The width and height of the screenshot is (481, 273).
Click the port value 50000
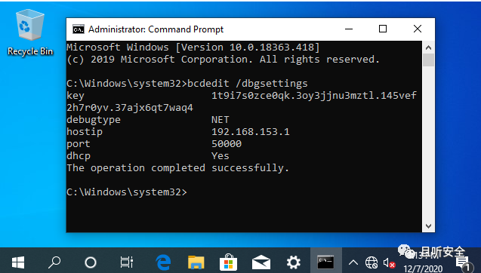(227, 144)
